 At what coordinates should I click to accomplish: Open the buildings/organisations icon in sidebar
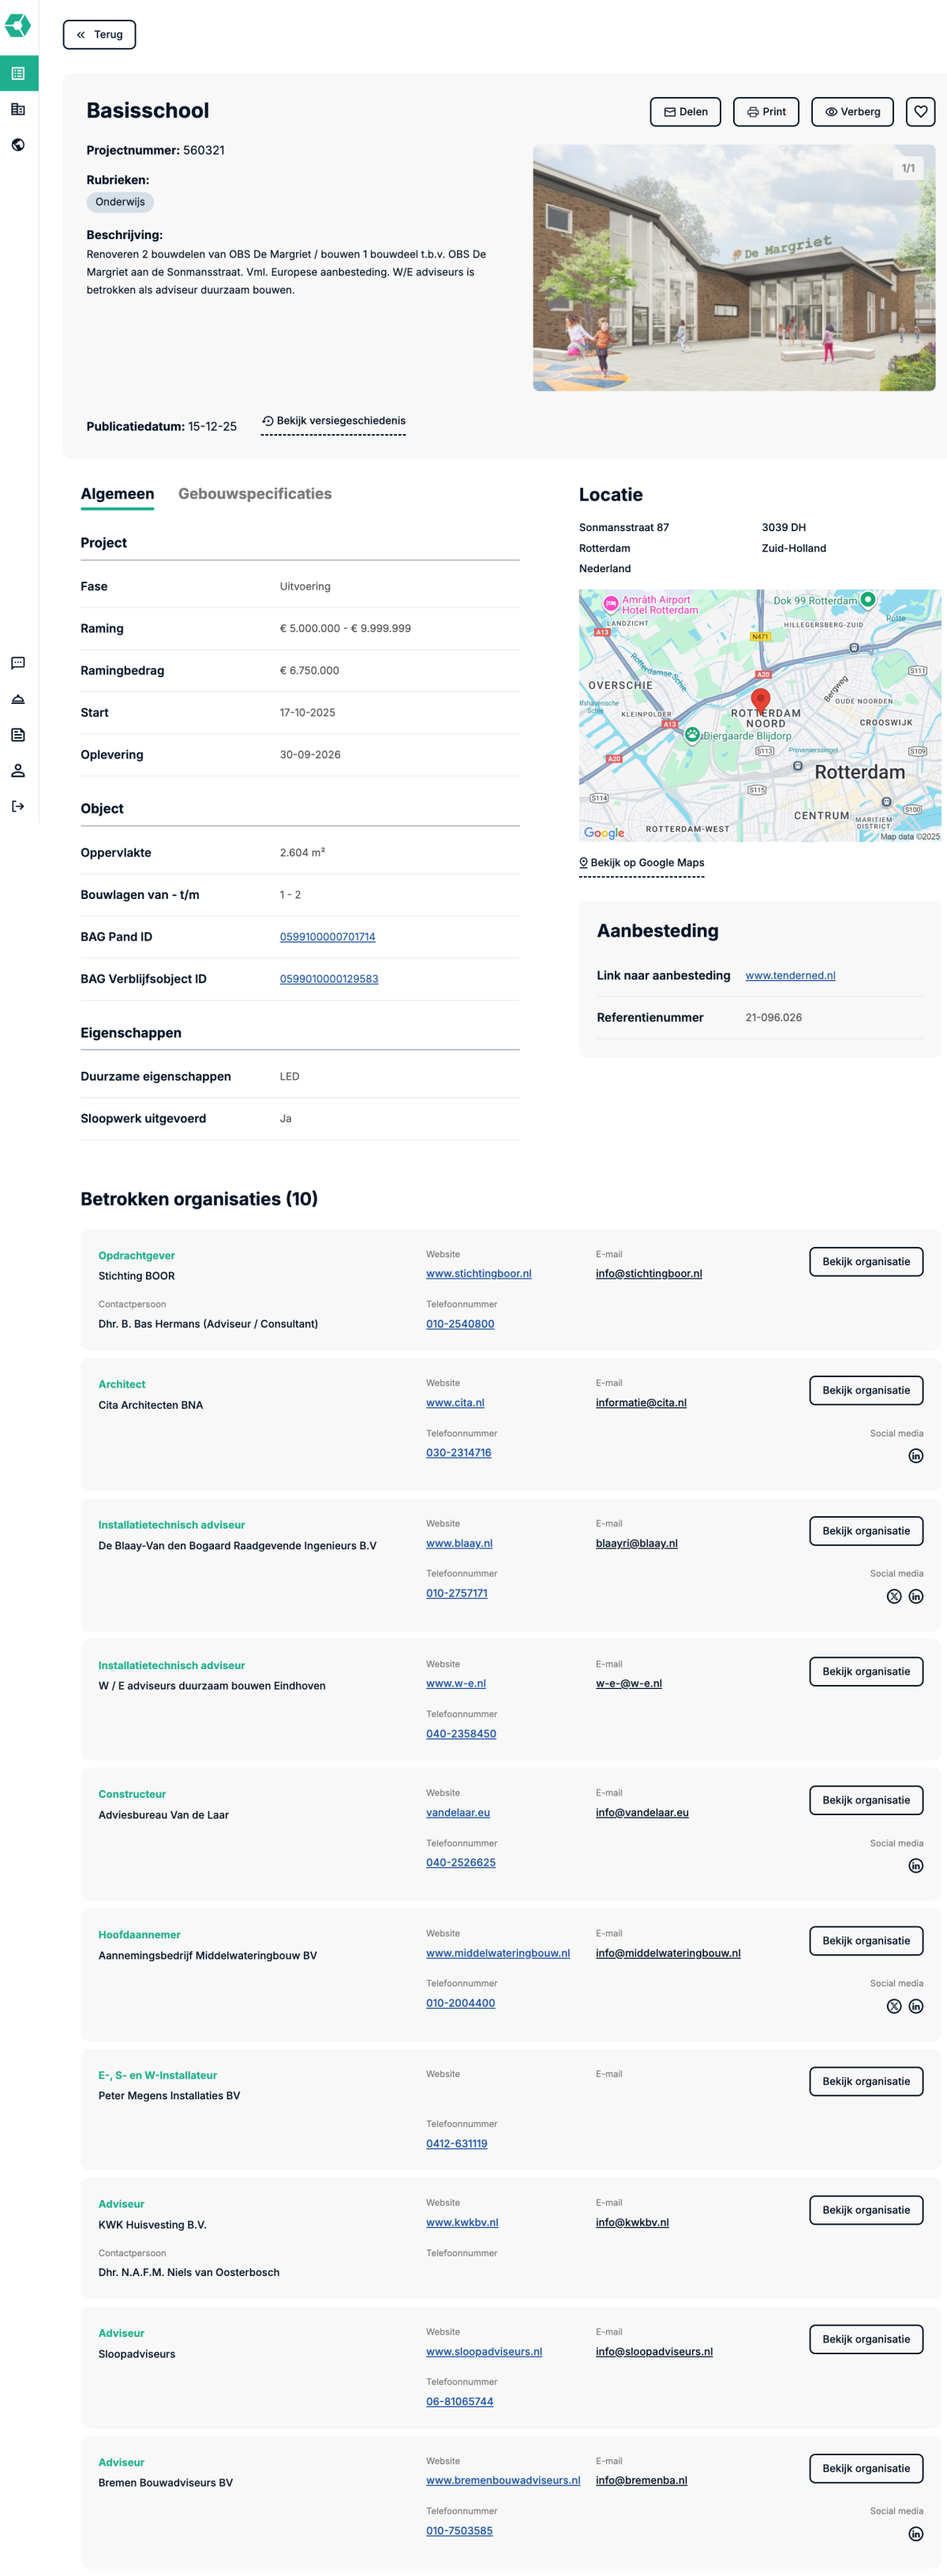(18, 109)
